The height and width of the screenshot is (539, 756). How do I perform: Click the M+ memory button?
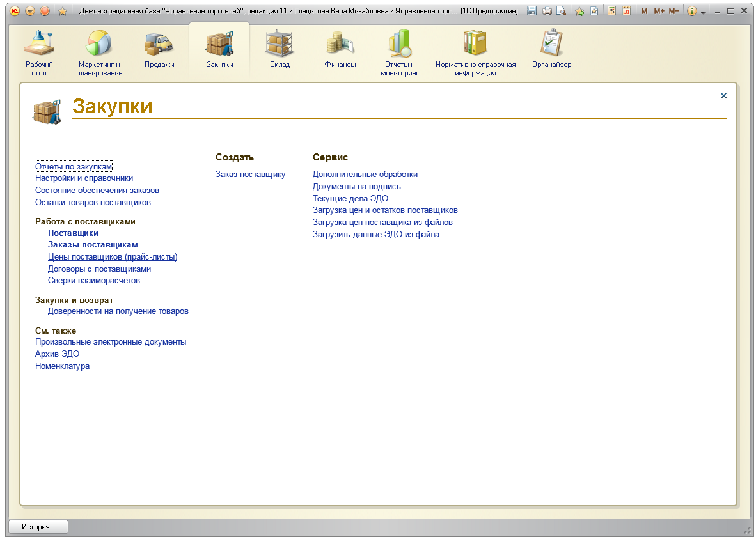(659, 11)
